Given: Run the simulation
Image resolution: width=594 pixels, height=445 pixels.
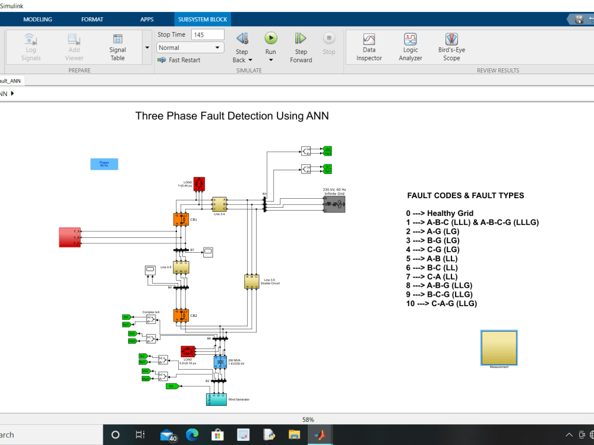Looking at the screenshot, I should pos(270,42).
